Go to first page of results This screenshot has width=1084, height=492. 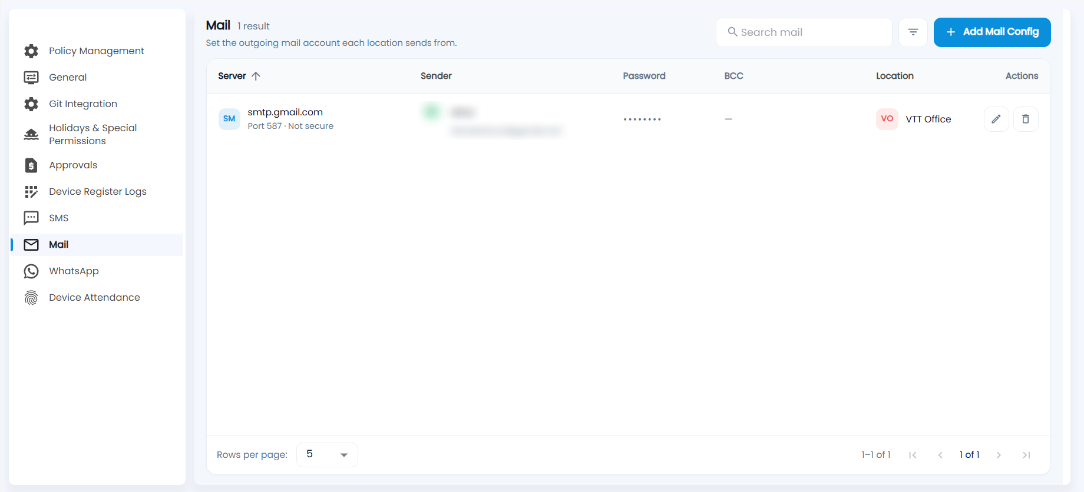[913, 455]
